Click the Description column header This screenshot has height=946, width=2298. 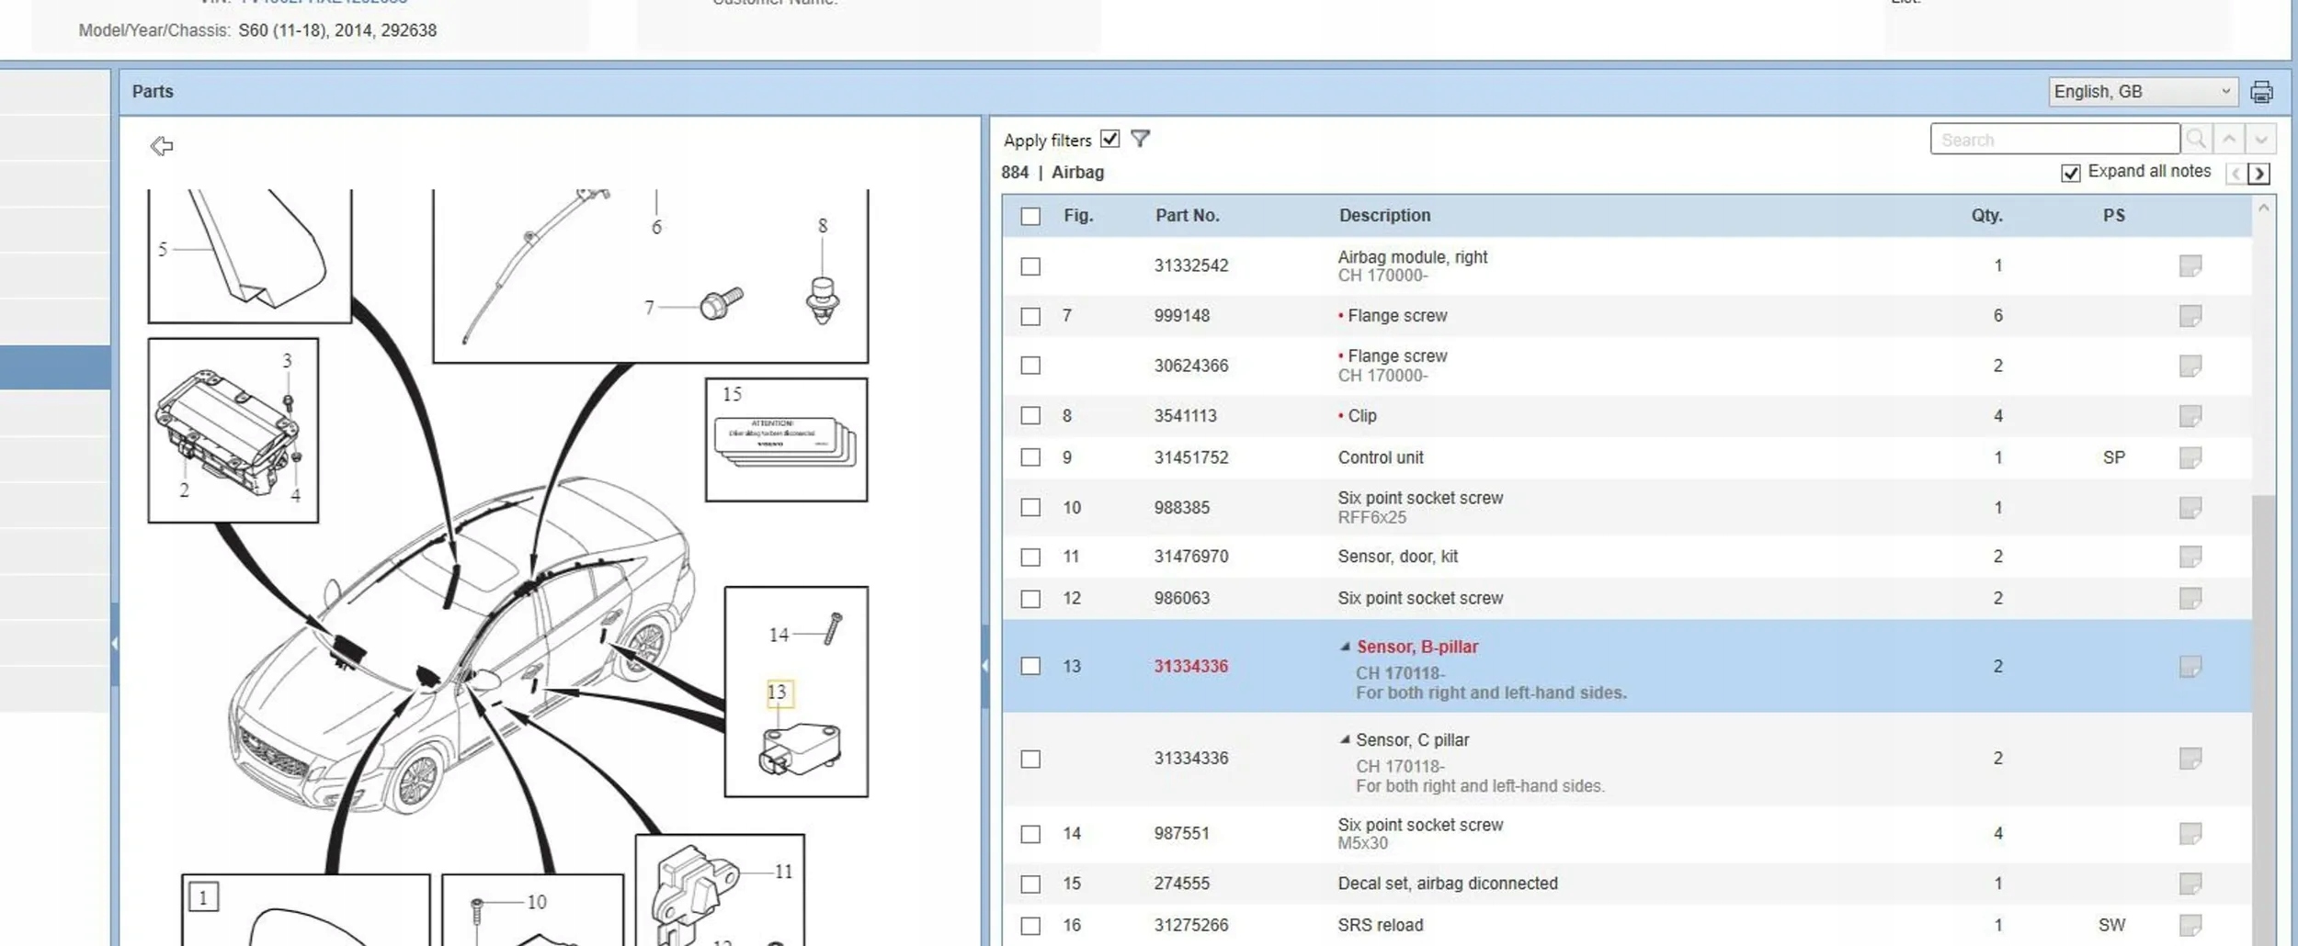[x=1384, y=216]
